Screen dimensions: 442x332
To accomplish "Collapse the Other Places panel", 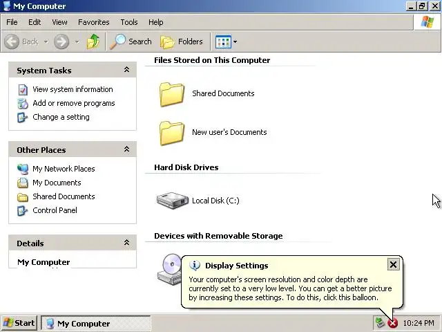I will 126,149.
